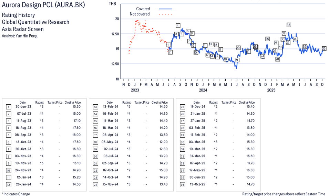Click chart marker 20 on the price line

(238, 48)
